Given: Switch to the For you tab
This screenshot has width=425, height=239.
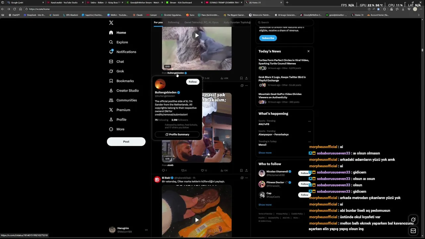Looking at the screenshot, I should coord(158,22).
